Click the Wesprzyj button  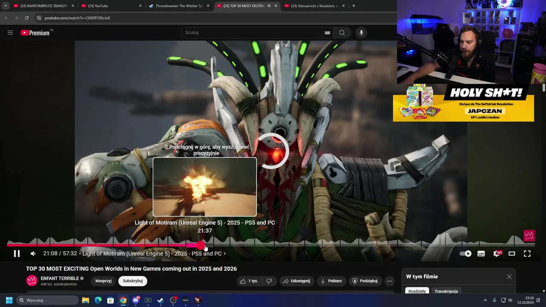(x=103, y=281)
